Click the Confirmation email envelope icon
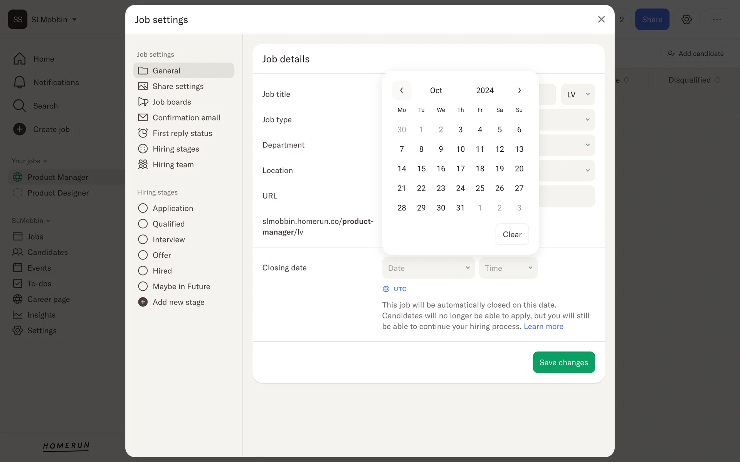The width and height of the screenshot is (740, 462). click(143, 117)
